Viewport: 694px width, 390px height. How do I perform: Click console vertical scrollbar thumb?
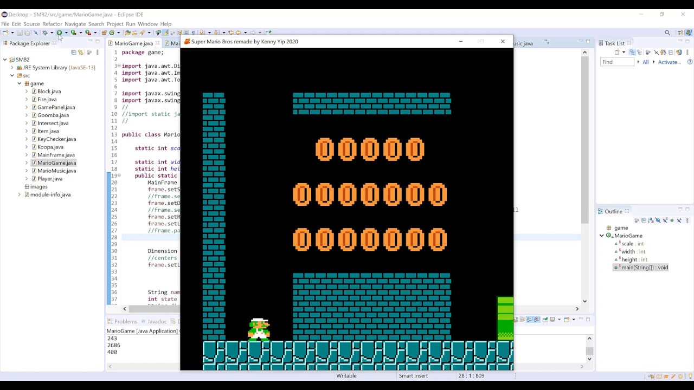pos(589,352)
